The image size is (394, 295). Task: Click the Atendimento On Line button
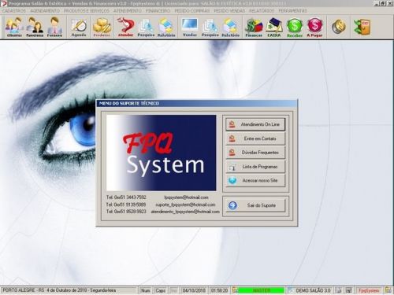coord(255,124)
